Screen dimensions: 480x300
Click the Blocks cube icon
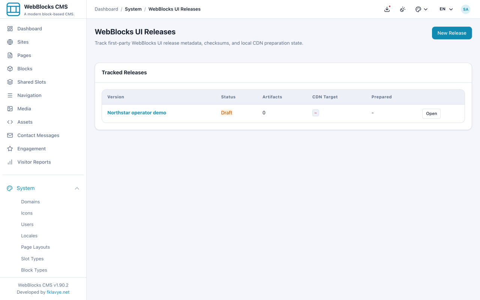click(10, 69)
